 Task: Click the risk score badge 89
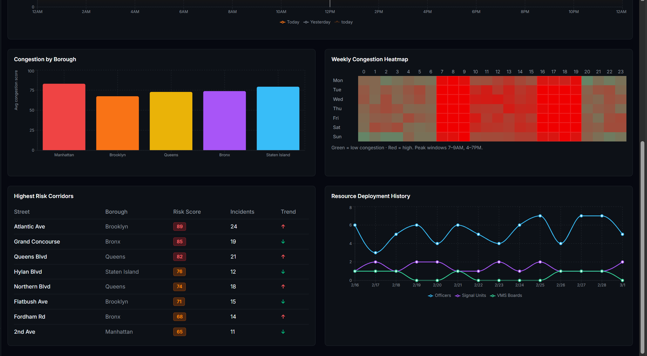(x=180, y=226)
